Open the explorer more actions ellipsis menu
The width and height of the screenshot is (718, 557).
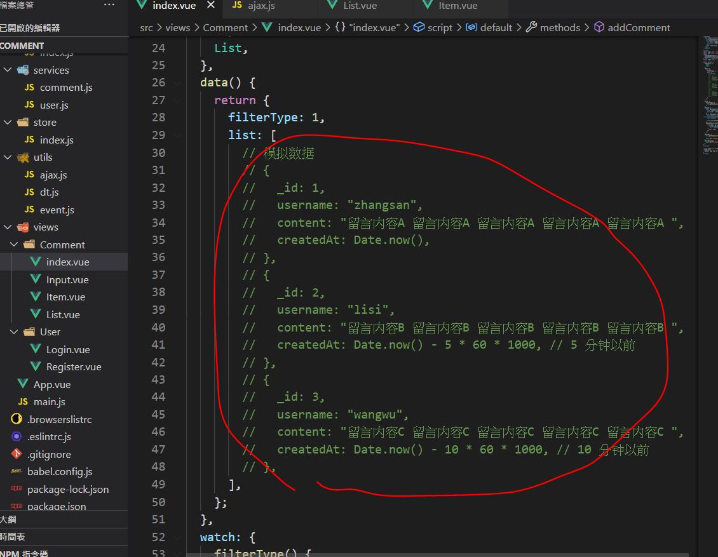click(x=109, y=5)
